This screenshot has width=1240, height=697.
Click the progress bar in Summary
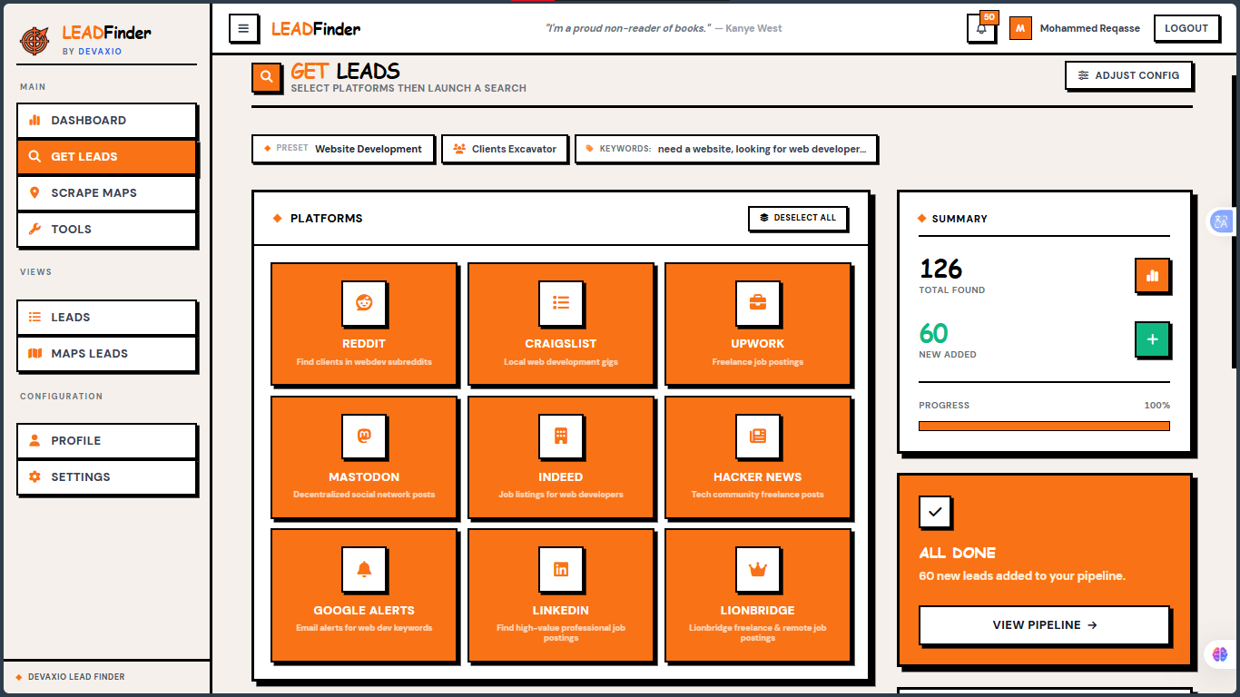(x=1044, y=426)
